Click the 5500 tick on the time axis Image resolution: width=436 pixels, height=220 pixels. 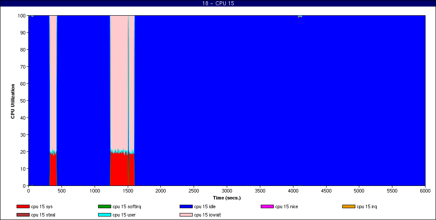pos(392,191)
